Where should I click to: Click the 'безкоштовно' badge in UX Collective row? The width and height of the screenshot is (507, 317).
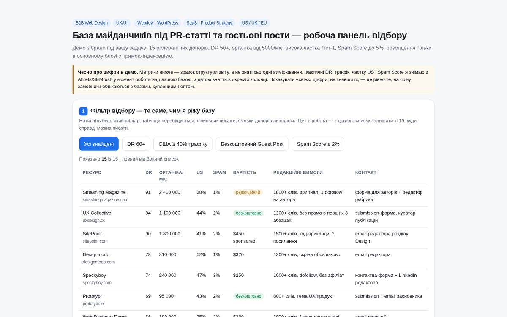248,213
